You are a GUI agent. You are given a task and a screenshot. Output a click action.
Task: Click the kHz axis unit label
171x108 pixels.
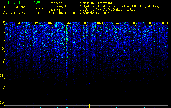(x=2, y=22)
